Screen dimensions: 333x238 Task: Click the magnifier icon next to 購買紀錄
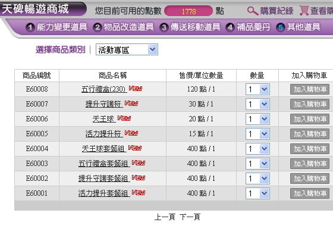253,11
